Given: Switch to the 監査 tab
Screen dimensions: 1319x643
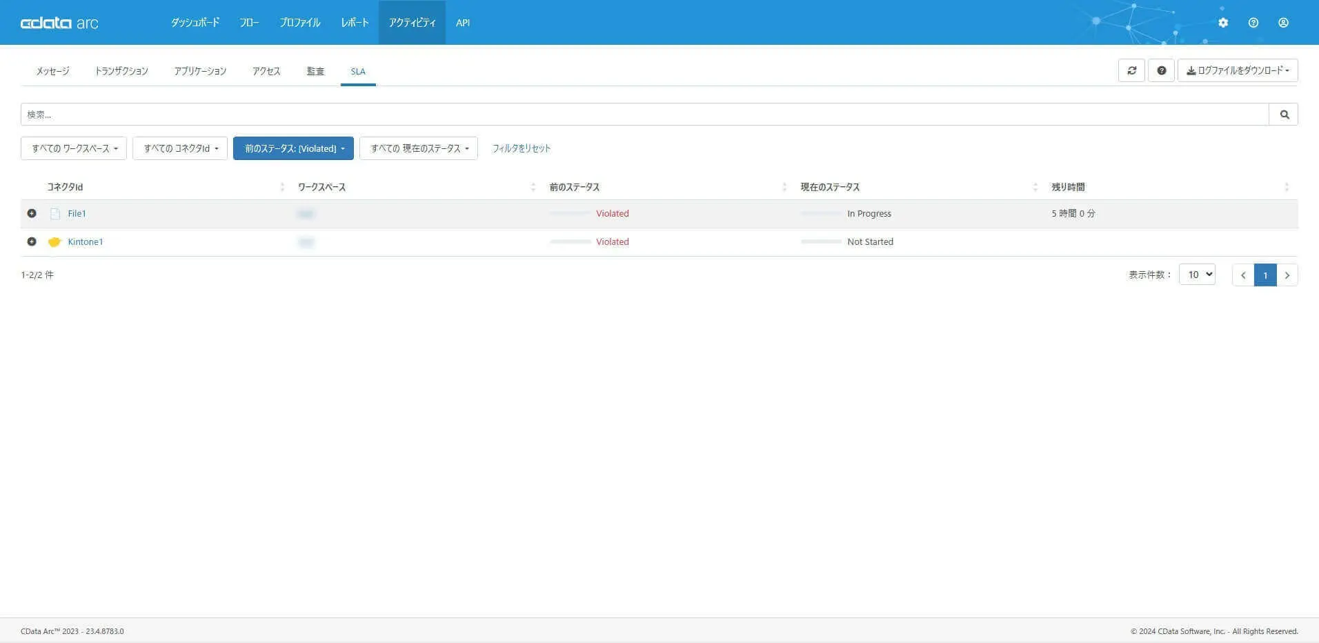Looking at the screenshot, I should pyautogui.click(x=315, y=71).
